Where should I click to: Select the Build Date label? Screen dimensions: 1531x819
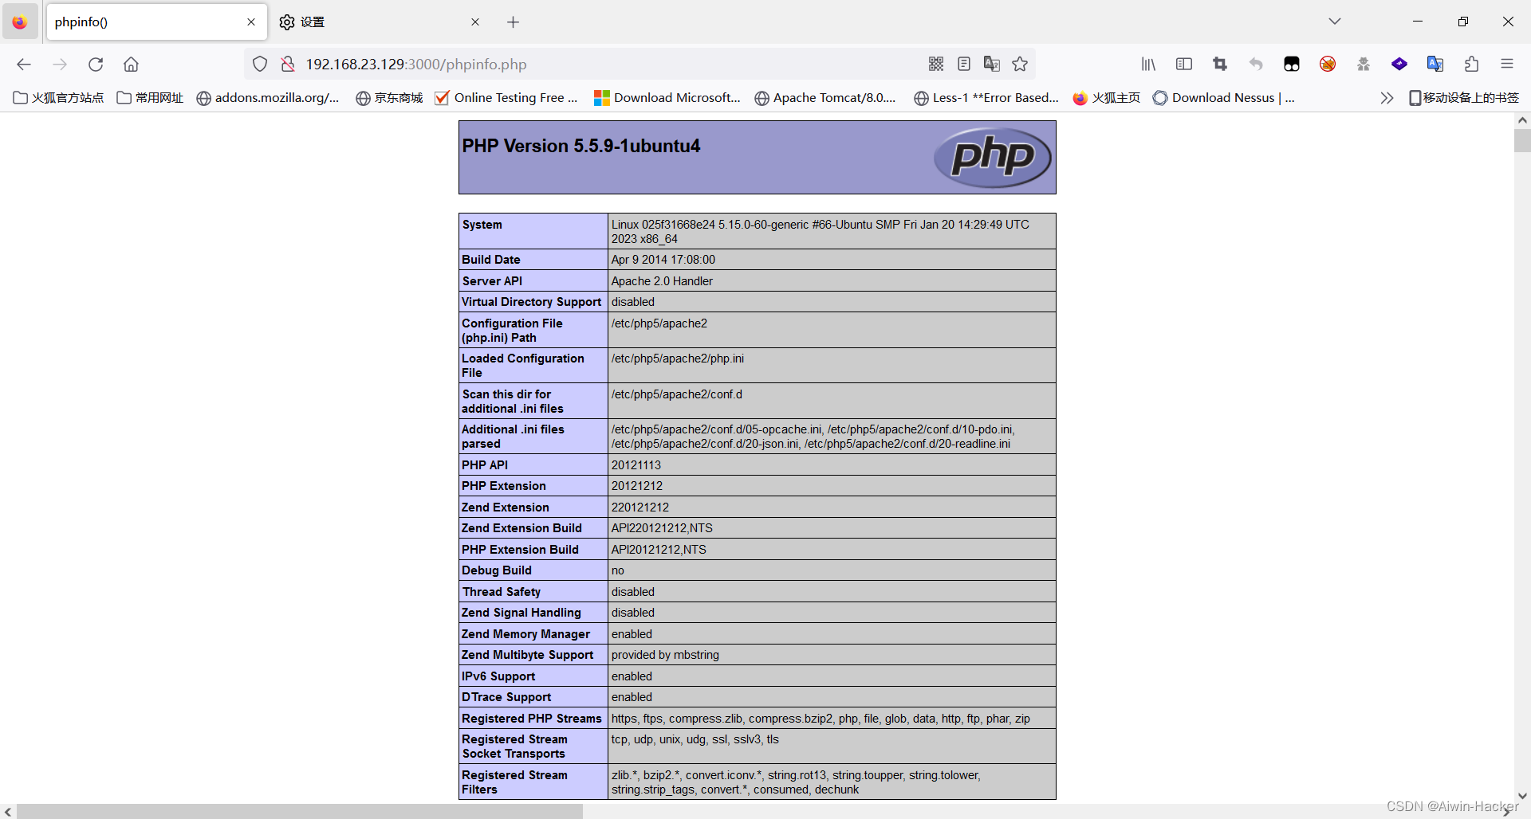[x=491, y=260]
